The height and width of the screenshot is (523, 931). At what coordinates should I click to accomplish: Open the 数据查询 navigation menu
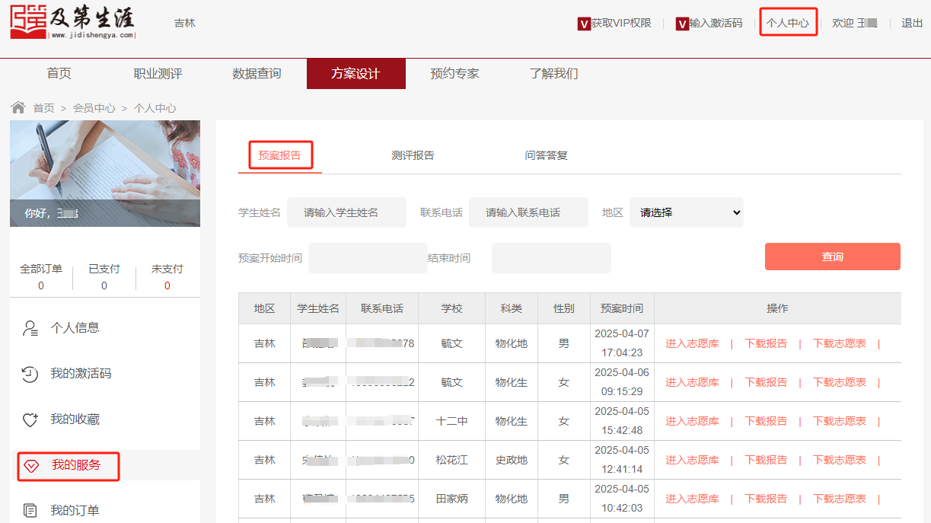257,74
